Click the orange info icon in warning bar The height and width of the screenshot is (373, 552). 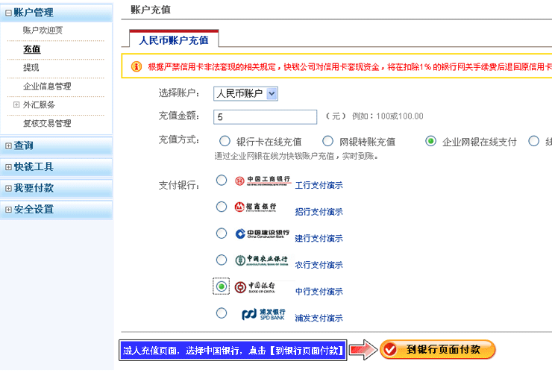137,66
